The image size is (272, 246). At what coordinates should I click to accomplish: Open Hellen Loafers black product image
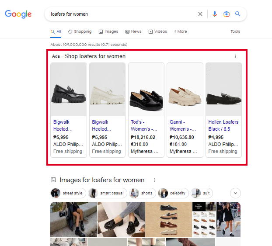(223, 90)
